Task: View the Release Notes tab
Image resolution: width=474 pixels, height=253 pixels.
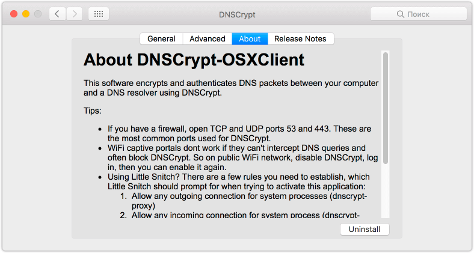Action: point(301,38)
